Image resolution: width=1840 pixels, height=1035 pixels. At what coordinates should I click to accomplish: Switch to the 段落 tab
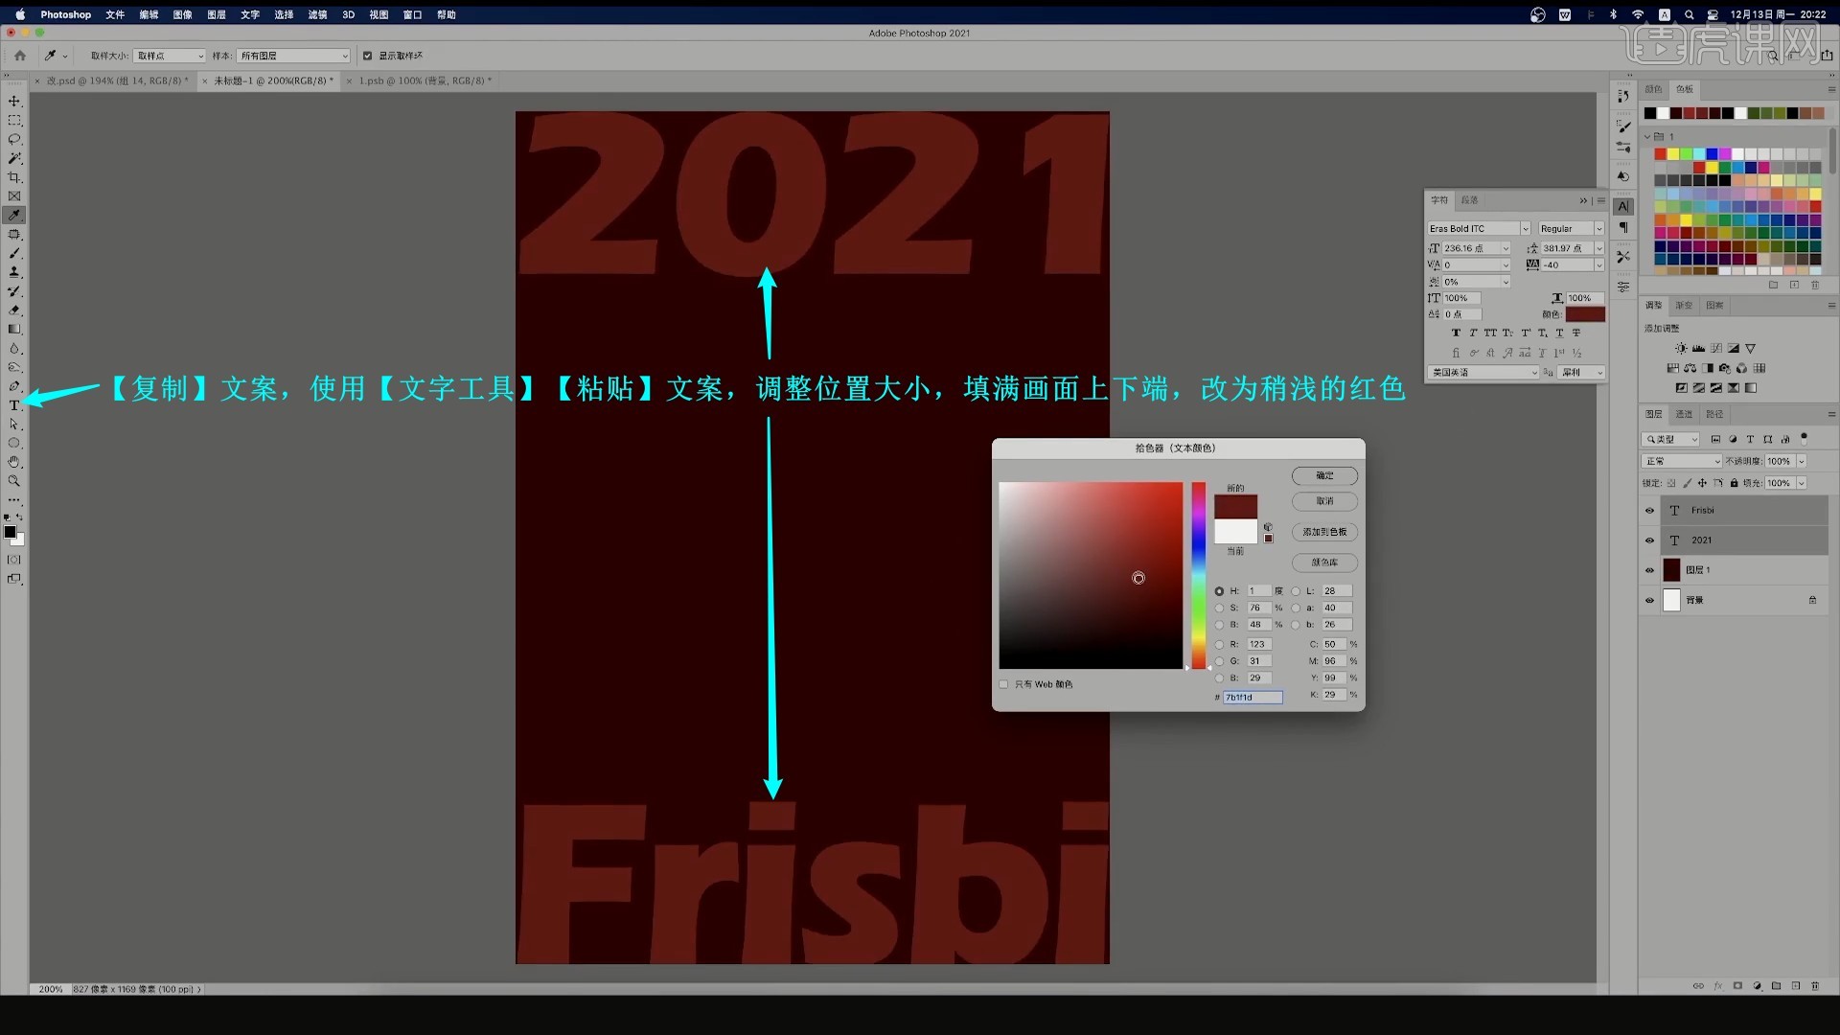[x=1470, y=200]
